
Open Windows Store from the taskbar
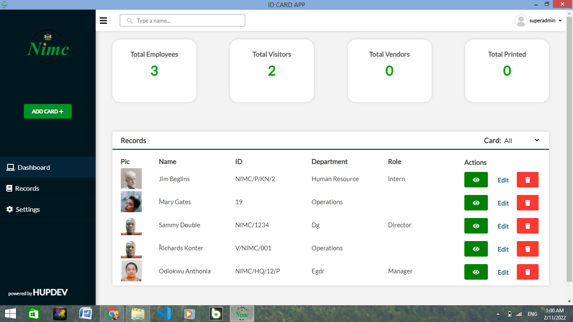tap(34, 314)
